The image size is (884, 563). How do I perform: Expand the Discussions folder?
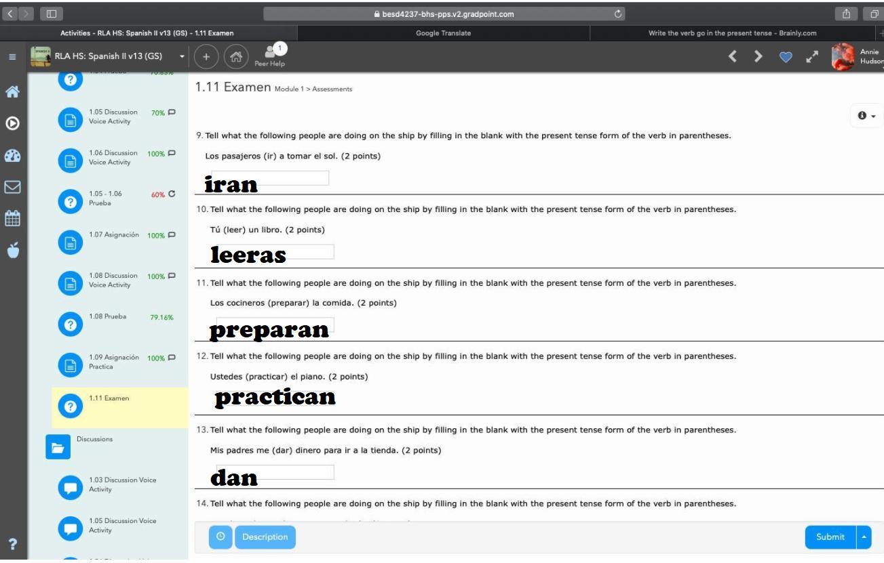[58, 448]
